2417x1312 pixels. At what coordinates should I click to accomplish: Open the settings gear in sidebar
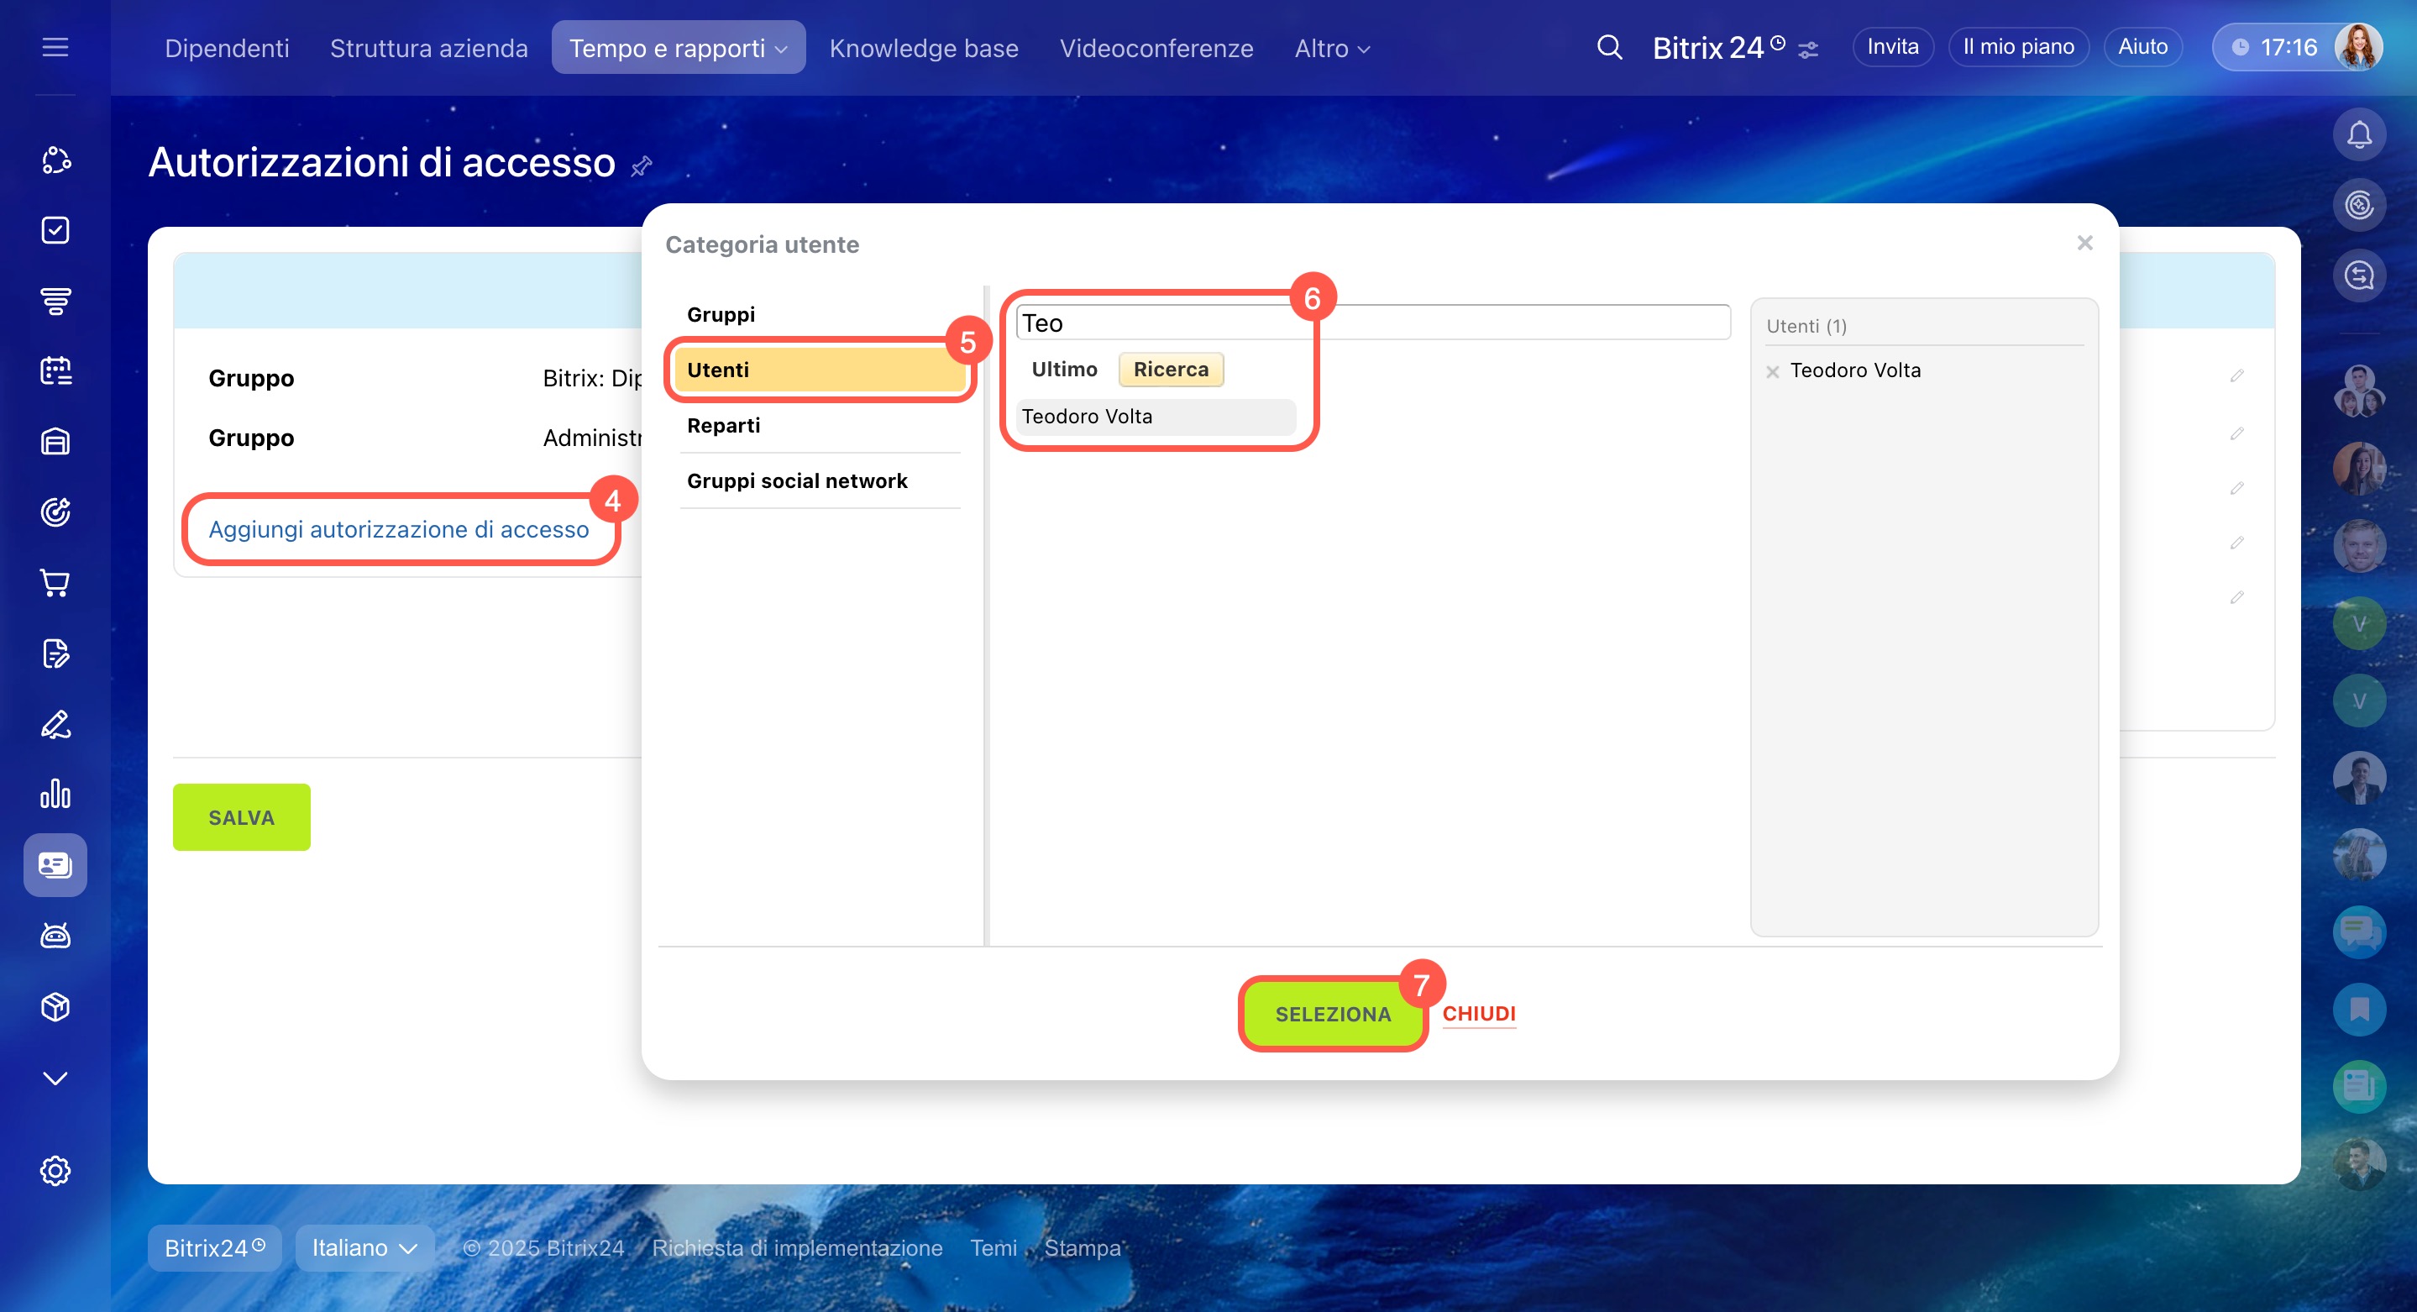coord(55,1170)
